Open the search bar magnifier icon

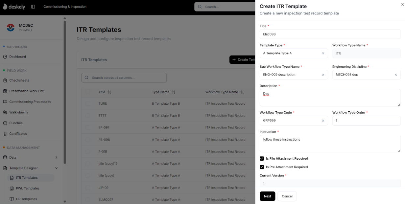(200, 7)
